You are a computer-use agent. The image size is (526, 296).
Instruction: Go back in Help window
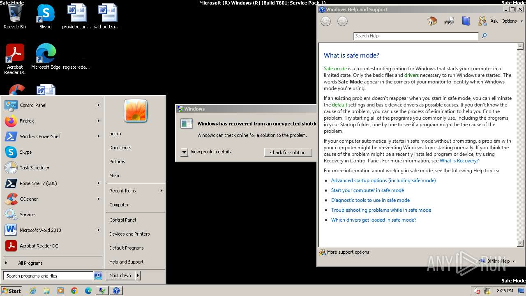pos(325,21)
